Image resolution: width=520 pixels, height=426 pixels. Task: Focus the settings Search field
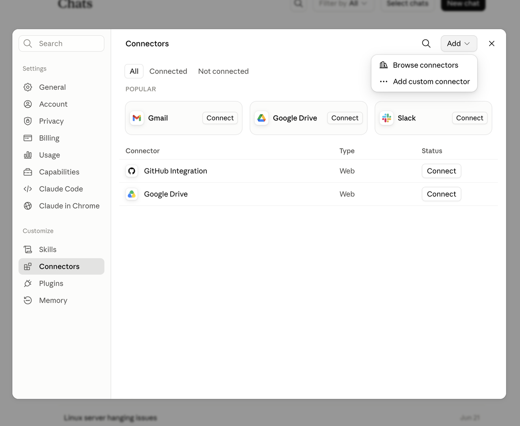[x=61, y=43]
